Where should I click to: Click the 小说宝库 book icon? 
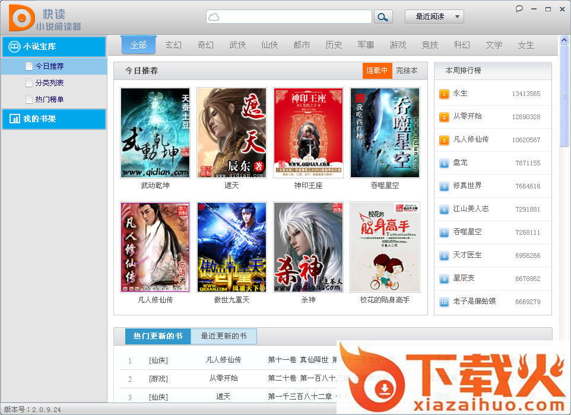(x=14, y=47)
